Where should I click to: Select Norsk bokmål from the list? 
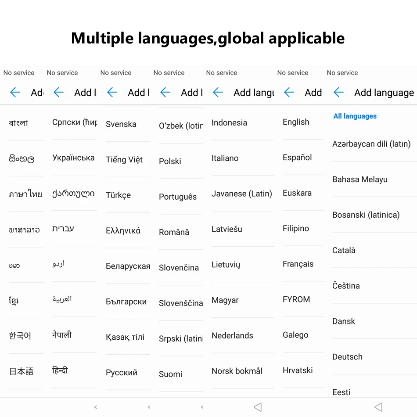tap(237, 371)
